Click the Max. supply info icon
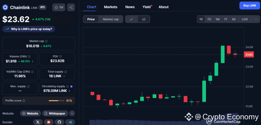The height and width of the screenshot is (125, 261). (x=28, y=86)
